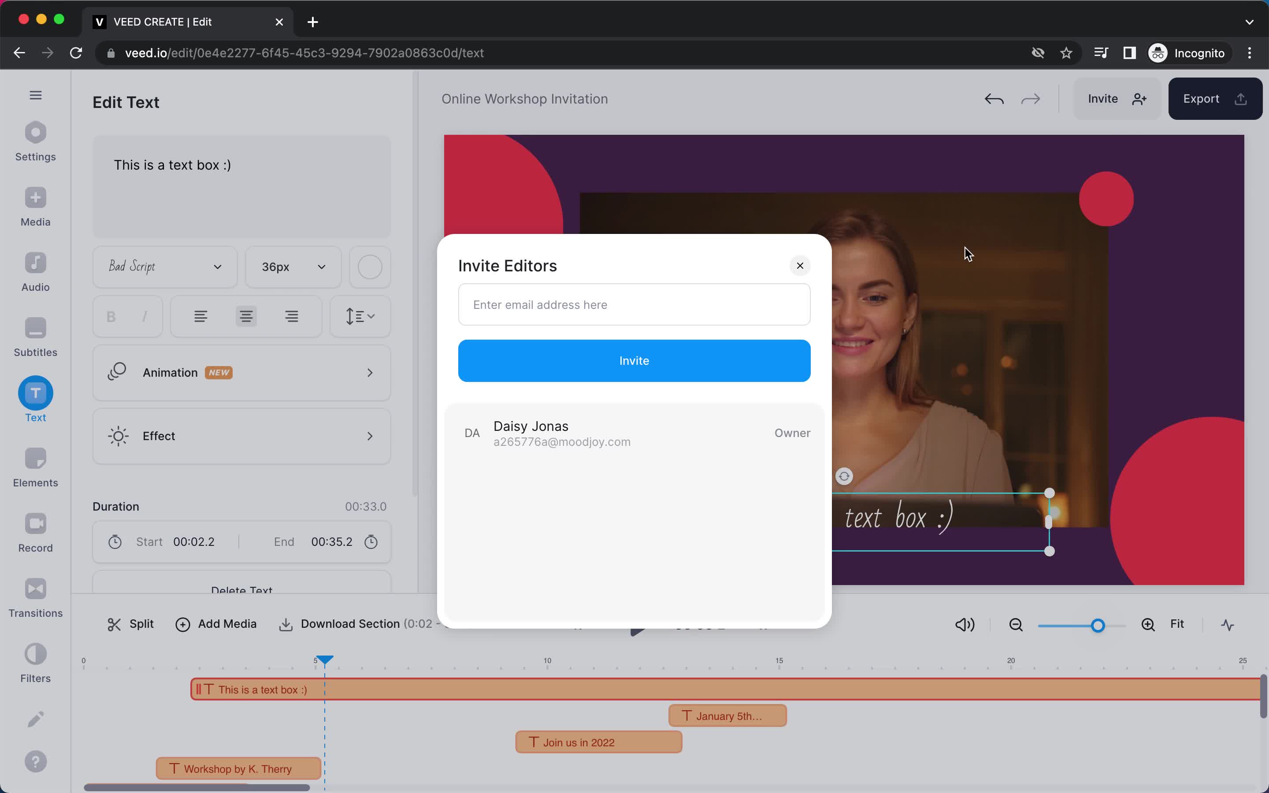Image resolution: width=1269 pixels, height=793 pixels.
Task: Open the line spacing dropdown
Action: (x=360, y=316)
